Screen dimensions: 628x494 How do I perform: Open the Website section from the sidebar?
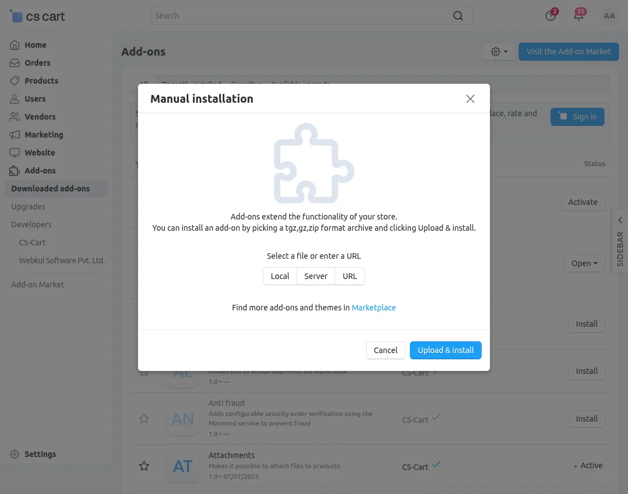(x=40, y=152)
